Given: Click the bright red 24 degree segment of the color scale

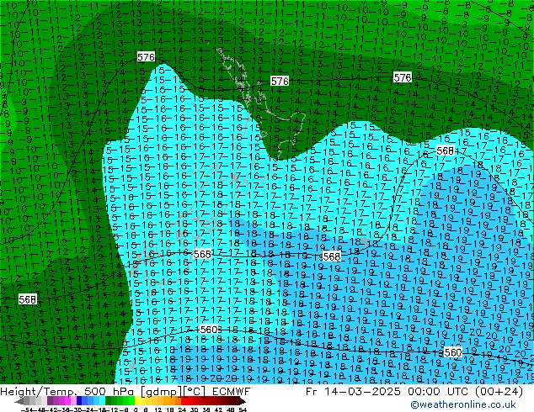Looking at the screenshot, I should (184, 401).
